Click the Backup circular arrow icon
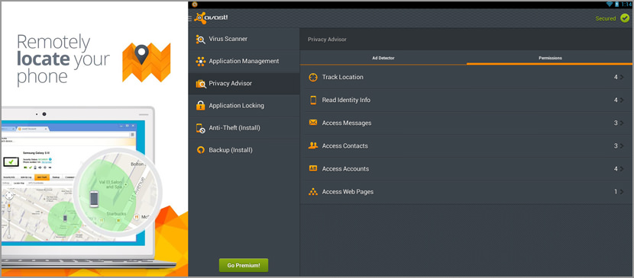Screen dimensions: 634x278 (201, 150)
